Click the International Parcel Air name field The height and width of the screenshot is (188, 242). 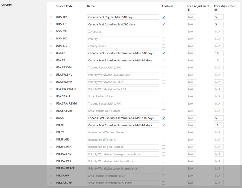[x=123, y=140]
